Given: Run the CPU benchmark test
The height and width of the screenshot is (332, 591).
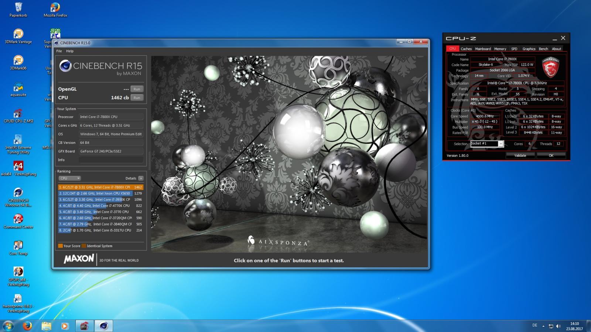Looking at the screenshot, I should click(137, 98).
